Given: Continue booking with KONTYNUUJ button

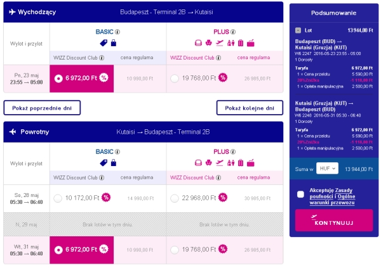Looking at the screenshot, I should [x=334, y=220].
